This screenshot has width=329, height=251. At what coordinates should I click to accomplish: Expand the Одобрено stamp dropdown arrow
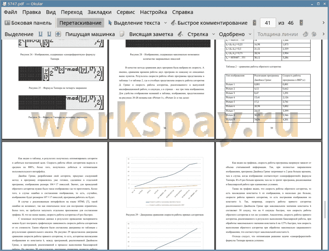click(x=250, y=34)
